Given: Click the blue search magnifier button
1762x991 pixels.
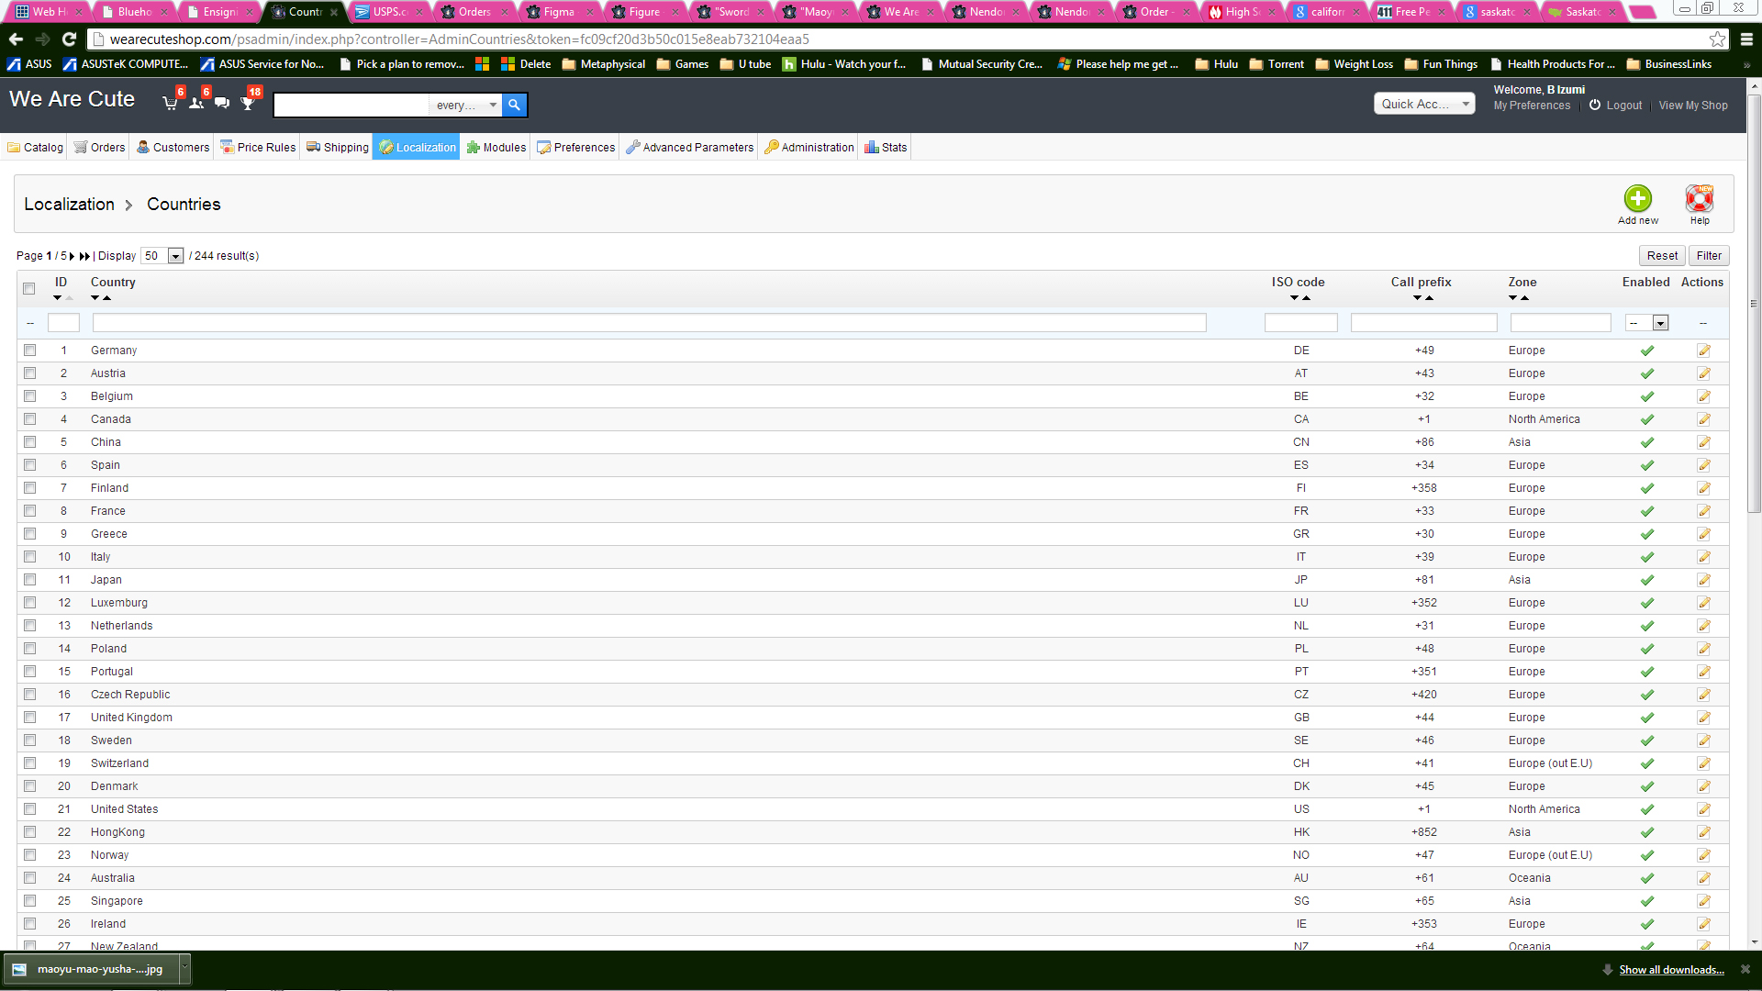Looking at the screenshot, I should click(x=514, y=105).
